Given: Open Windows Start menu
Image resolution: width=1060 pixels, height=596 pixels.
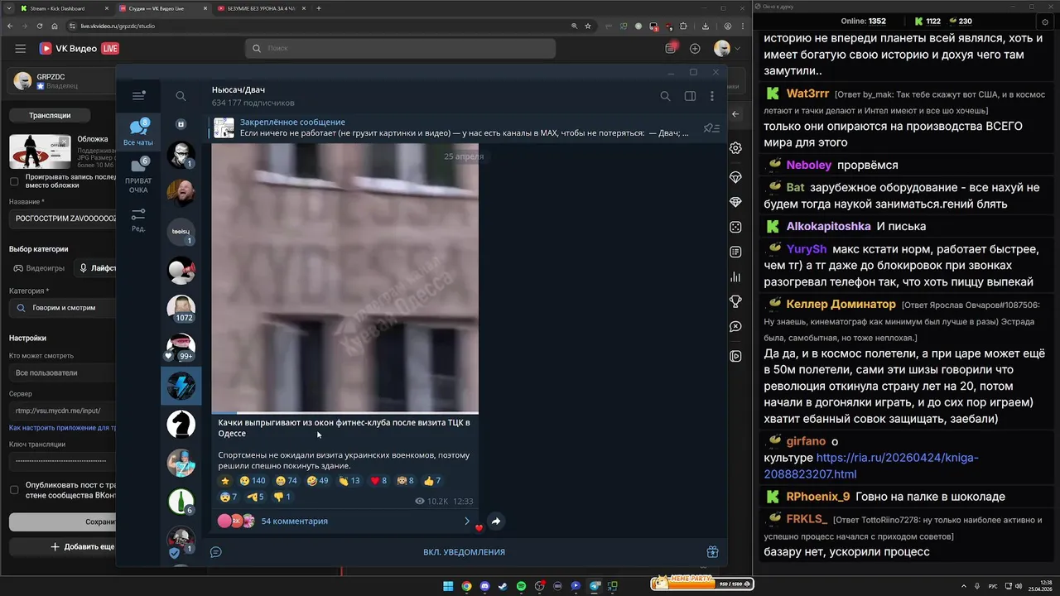Looking at the screenshot, I should pos(448,586).
